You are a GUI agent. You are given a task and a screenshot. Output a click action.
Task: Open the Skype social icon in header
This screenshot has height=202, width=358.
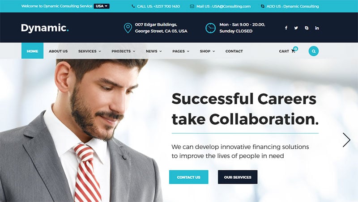click(x=307, y=28)
